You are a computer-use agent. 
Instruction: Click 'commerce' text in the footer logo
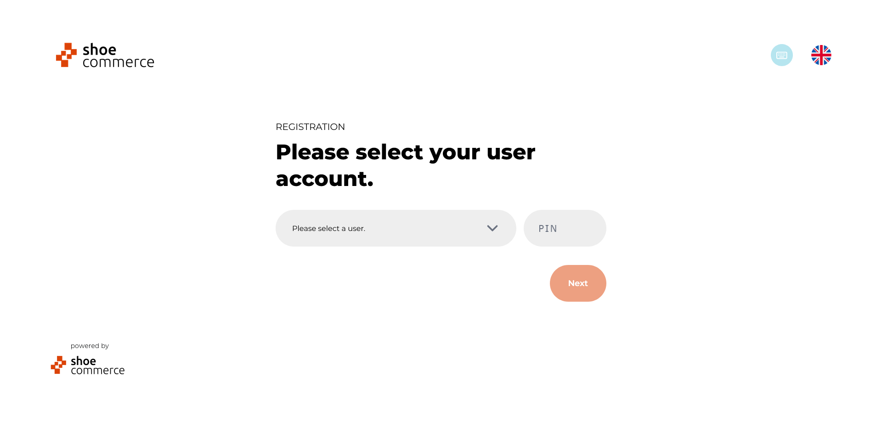pyautogui.click(x=97, y=371)
